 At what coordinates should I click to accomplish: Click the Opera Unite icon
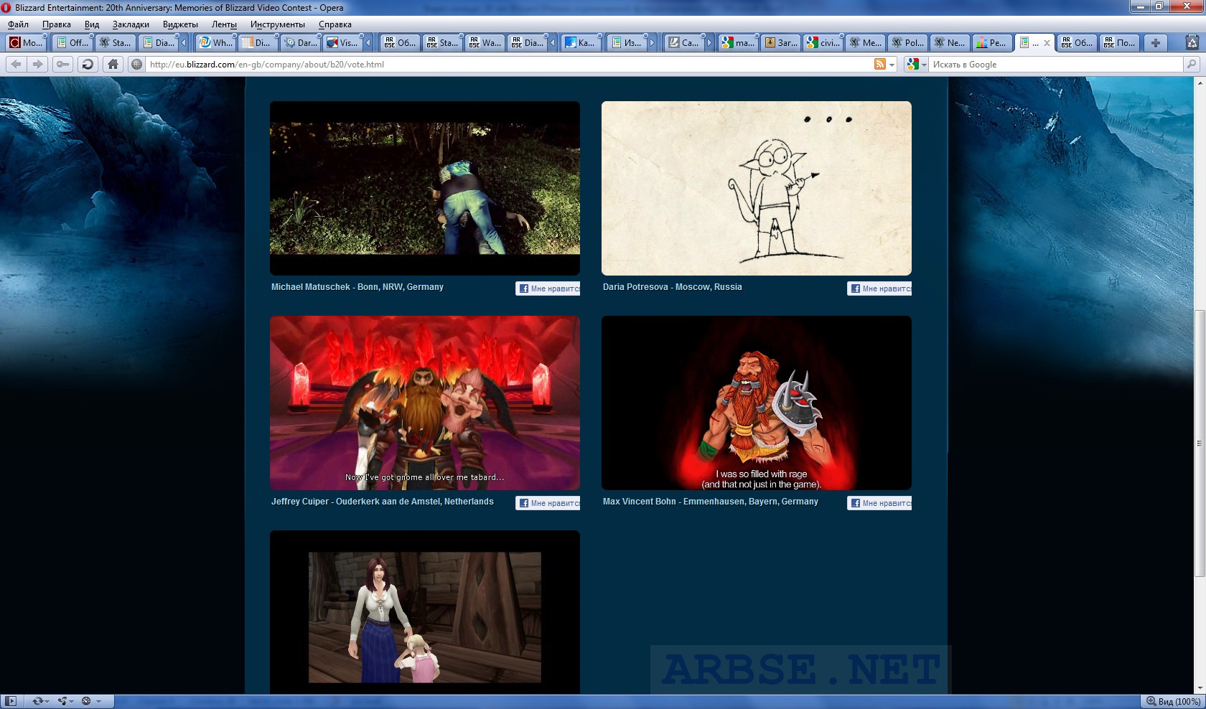(x=62, y=701)
